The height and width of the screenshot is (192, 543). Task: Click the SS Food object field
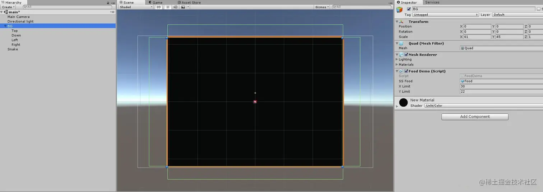pos(501,81)
